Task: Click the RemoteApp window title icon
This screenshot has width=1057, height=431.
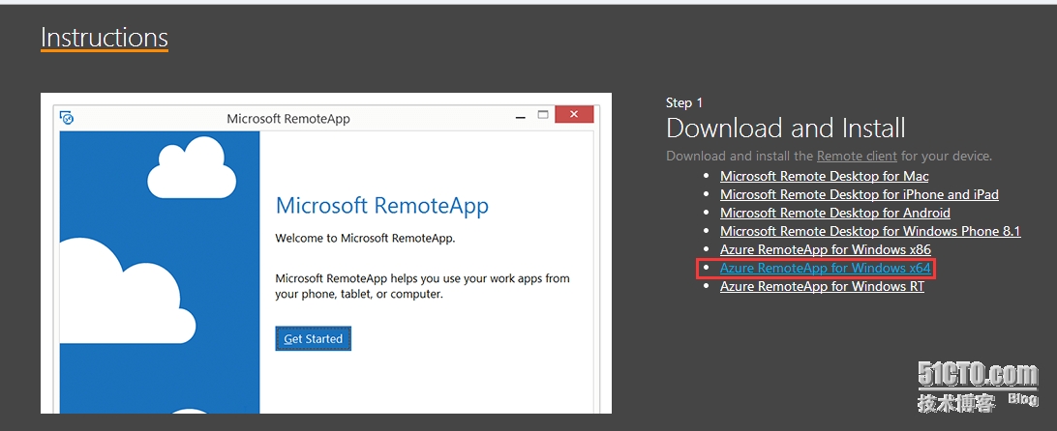Action: pos(66,118)
